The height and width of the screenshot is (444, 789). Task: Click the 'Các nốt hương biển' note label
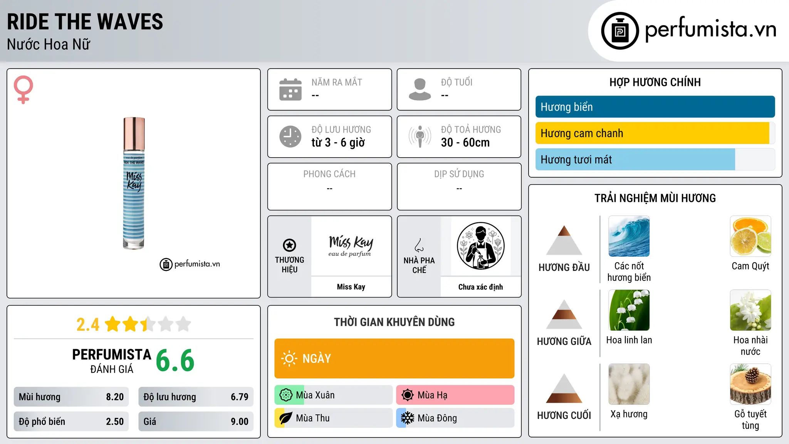tap(629, 272)
